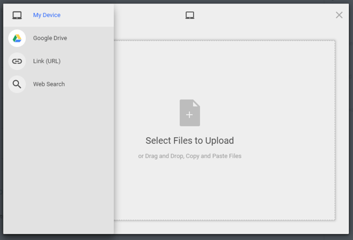
Task: Click the laptop icon in the dialog header
Action: (190, 15)
